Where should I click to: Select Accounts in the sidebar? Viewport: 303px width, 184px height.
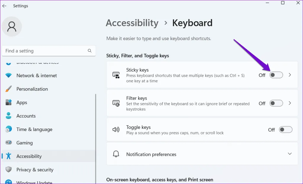click(26, 116)
